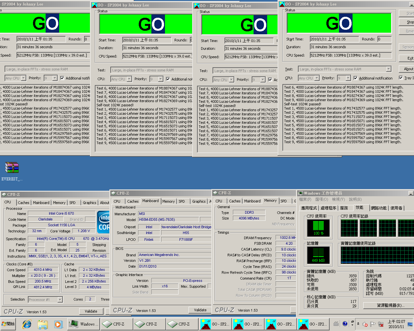Image resolution: width=414 pixels, height=331 pixels.
Task: Switch to Caches tab in the CPU-Z CPU window
Action: [24, 203]
